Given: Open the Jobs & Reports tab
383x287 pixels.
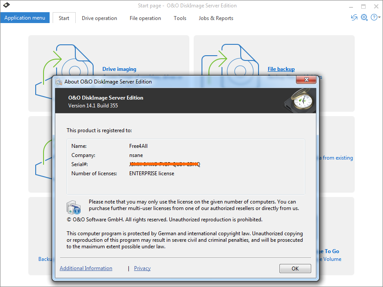Looking at the screenshot, I should click(x=216, y=18).
